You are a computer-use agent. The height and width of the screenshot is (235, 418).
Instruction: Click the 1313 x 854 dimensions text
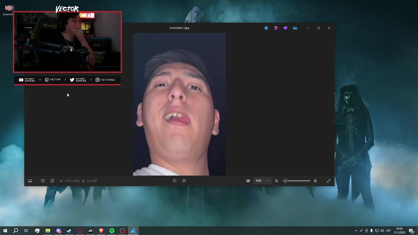tap(72, 181)
